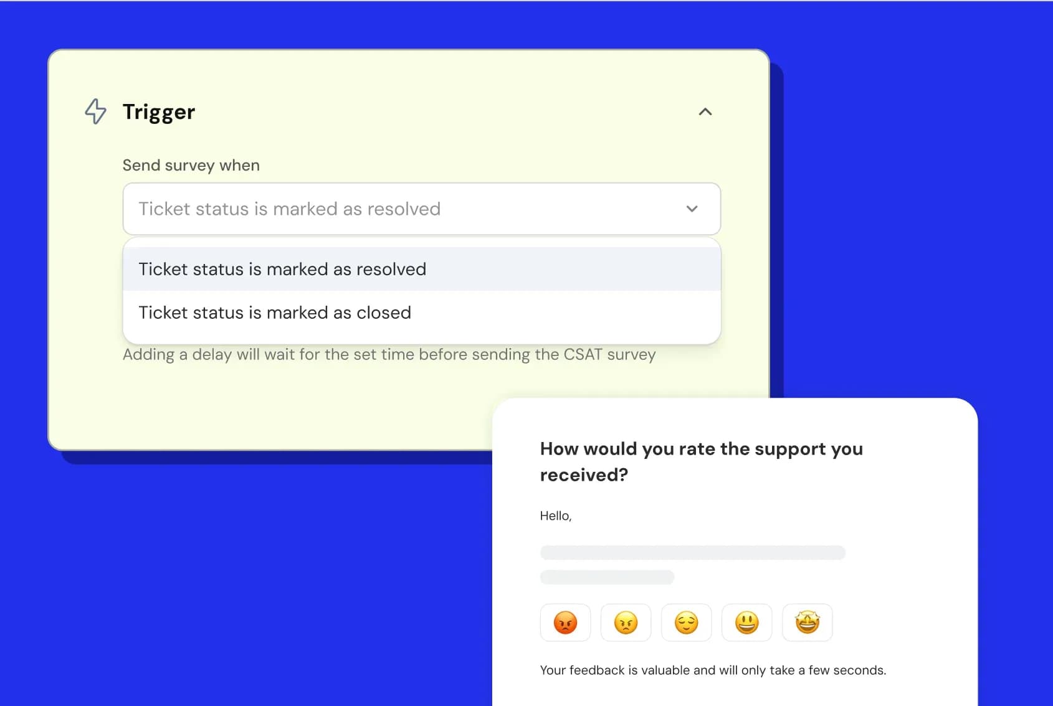Select the relieved face emoji rating
The height and width of the screenshot is (706, 1053).
(x=686, y=623)
